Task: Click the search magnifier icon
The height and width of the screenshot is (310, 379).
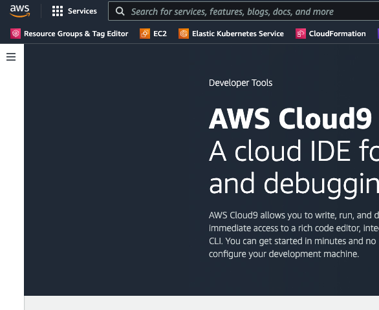Action: point(120,12)
